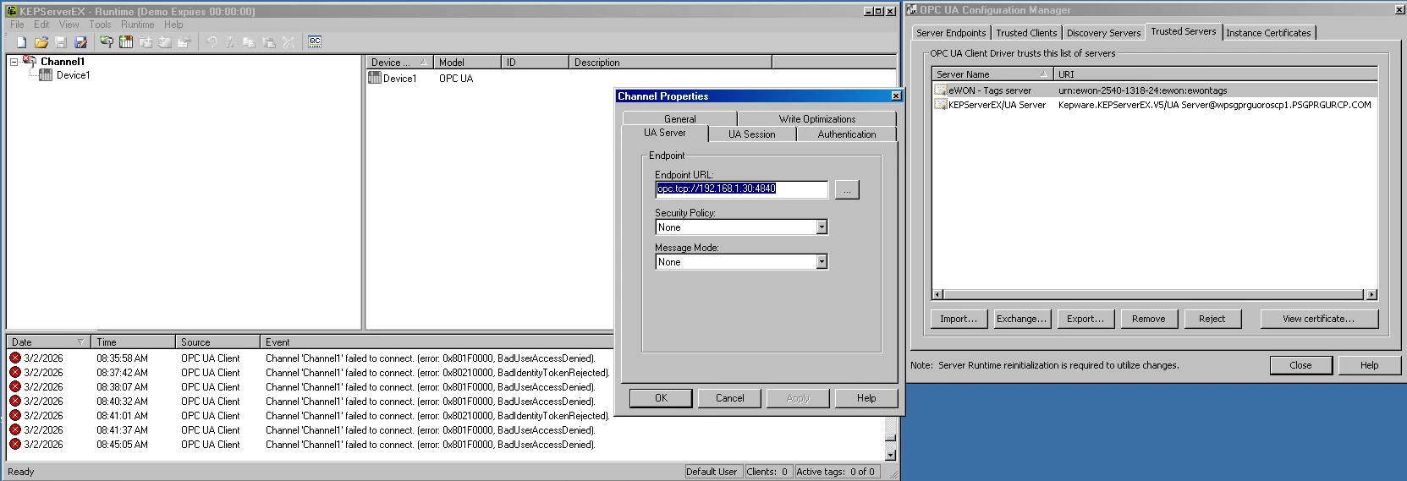Viewport: 1407px width, 481px height.
Task: Add a new channel from toolbar
Action: [107, 42]
